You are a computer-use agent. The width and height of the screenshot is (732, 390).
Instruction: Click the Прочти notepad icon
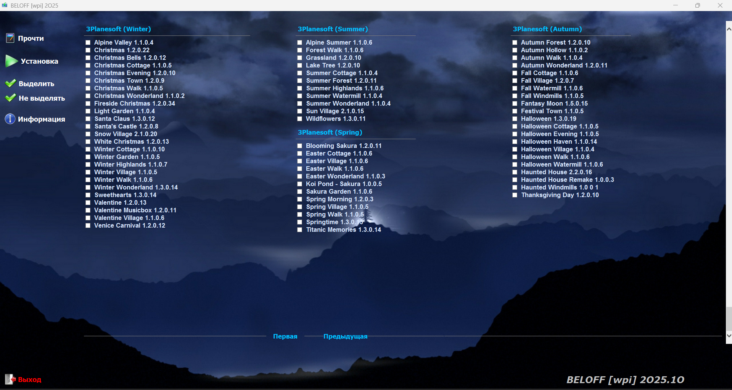(x=10, y=38)
